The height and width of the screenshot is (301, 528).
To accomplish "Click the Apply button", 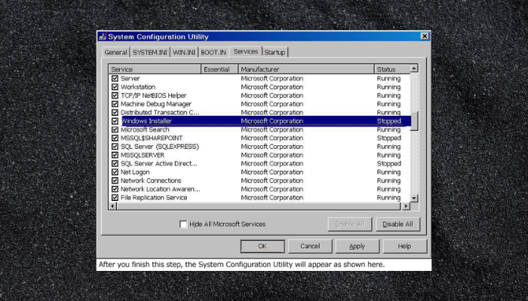I will click(358, 246).
